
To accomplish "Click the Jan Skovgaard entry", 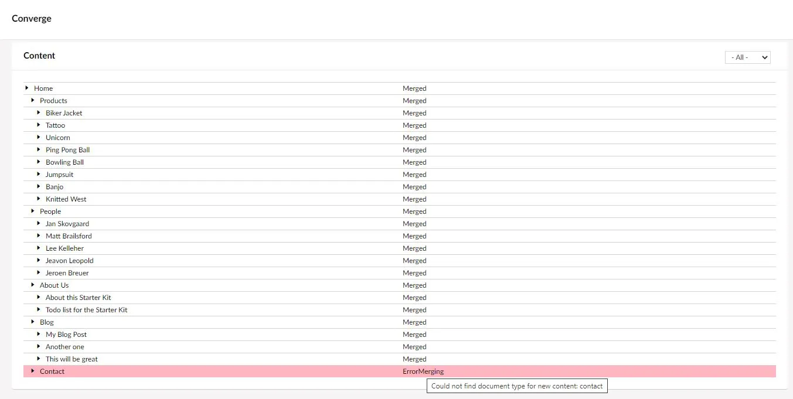I will 67,224.
